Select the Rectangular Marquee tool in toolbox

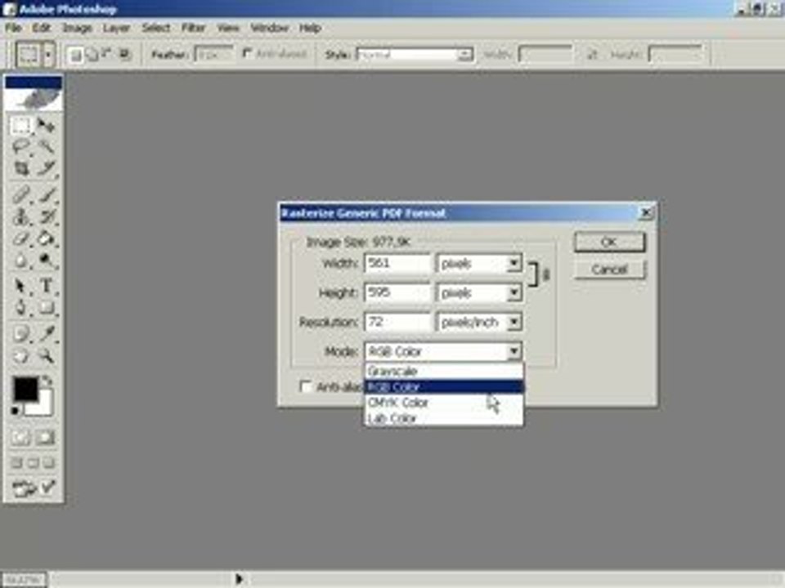(x=20, y=126)
